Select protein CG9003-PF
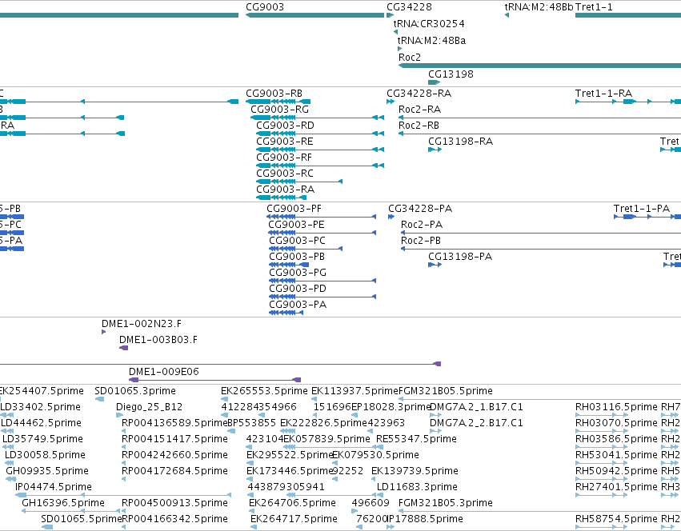The image size is (681, 531). coord(322,217)
